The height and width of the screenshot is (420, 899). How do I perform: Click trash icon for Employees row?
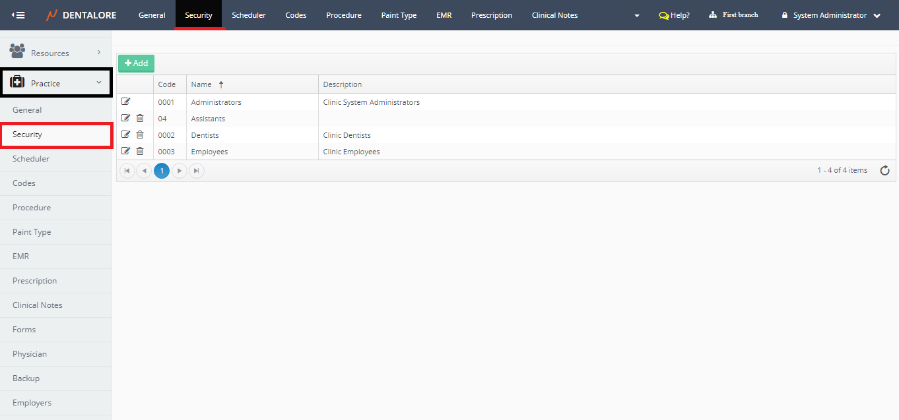[140, 151]
